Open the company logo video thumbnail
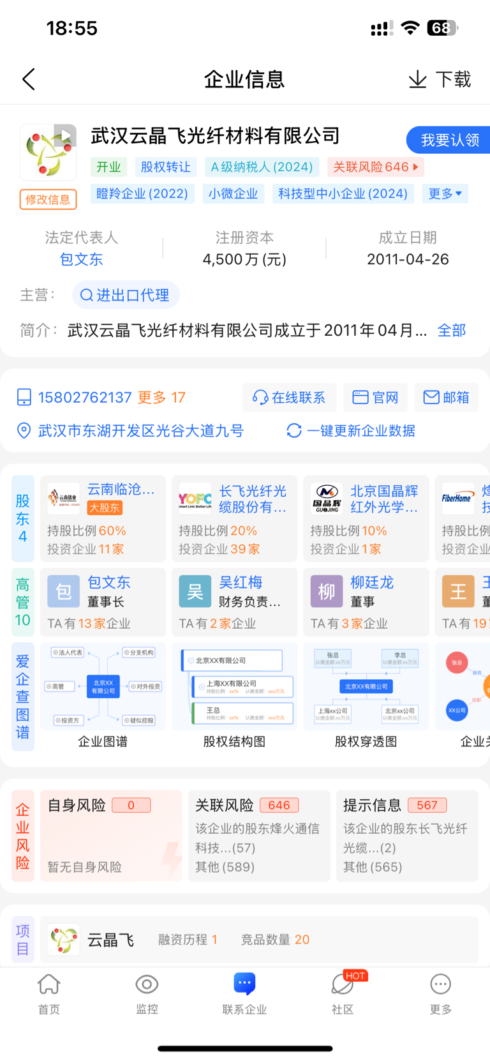490x1061 pixels. (48, 153)
